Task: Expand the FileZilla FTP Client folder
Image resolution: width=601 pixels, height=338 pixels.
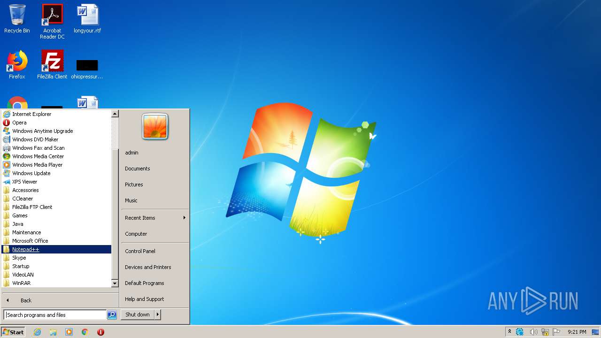Action: 56,207
